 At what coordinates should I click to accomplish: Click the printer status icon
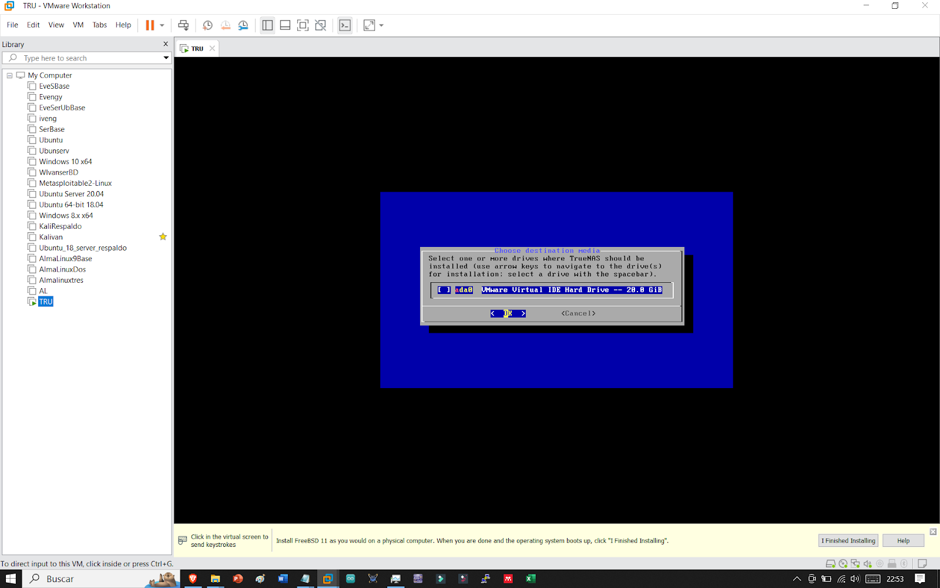click(x=892, y=563)
